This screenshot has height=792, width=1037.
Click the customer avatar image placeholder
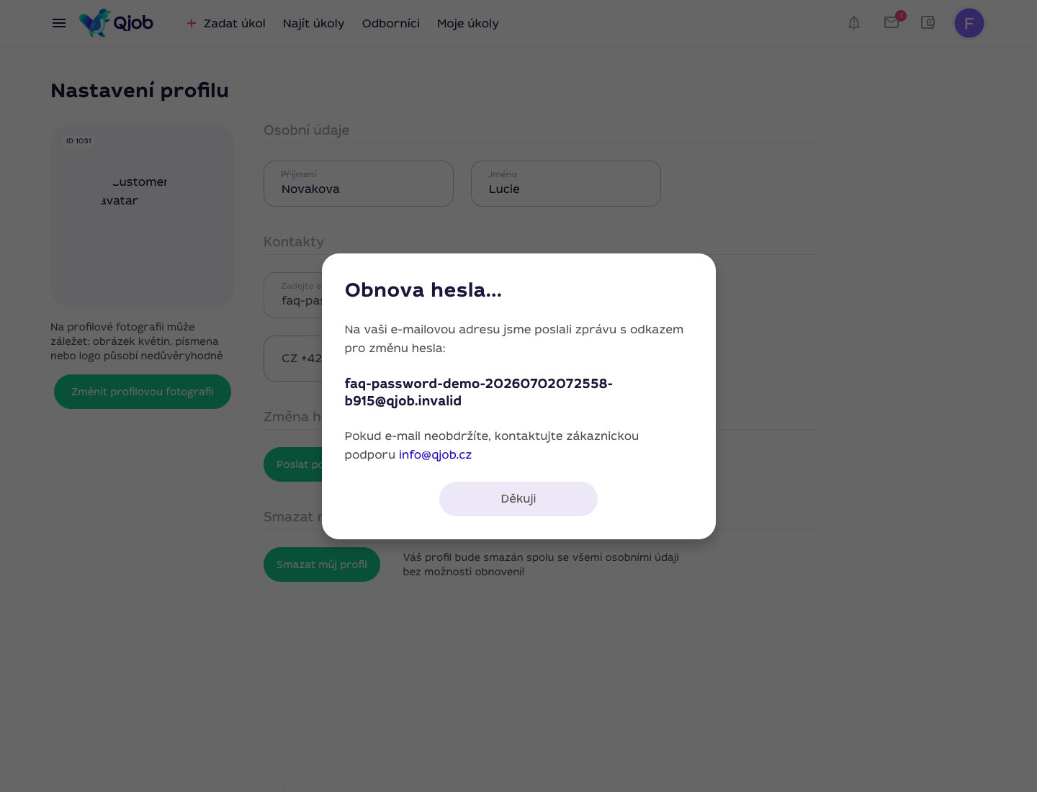[143, 216]
